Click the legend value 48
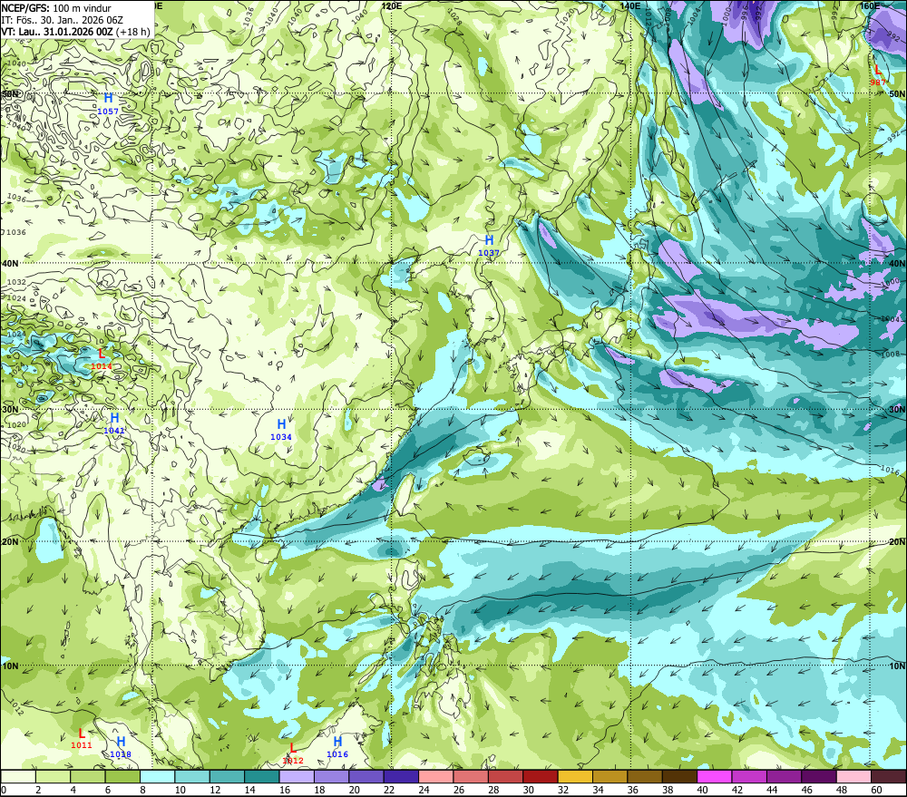The image size is (907, 797). [x=842, y=790]
